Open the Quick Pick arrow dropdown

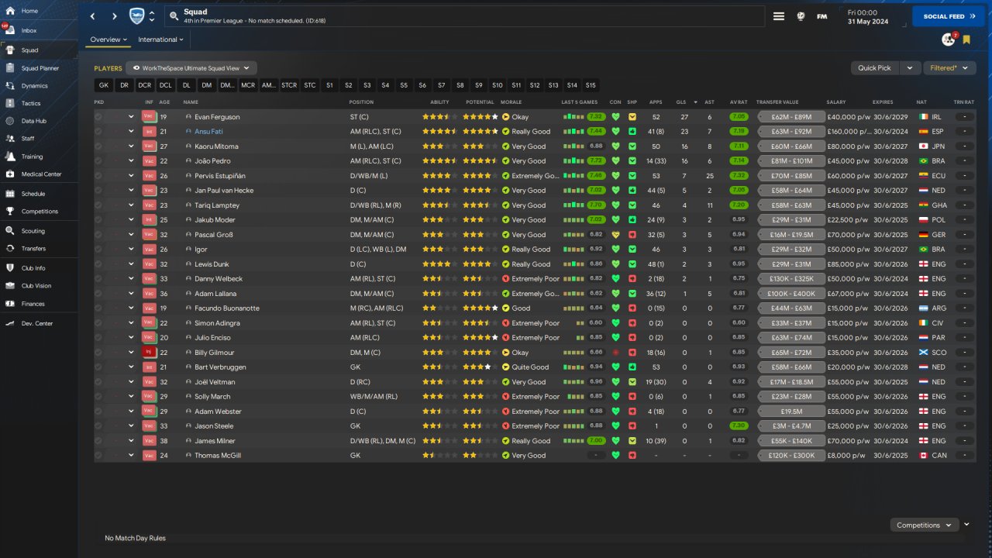point(911,68)
